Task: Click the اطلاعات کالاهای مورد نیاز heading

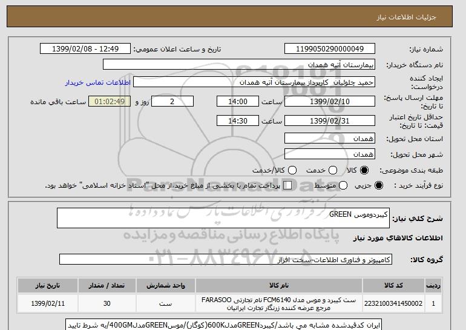Action: 398,238
